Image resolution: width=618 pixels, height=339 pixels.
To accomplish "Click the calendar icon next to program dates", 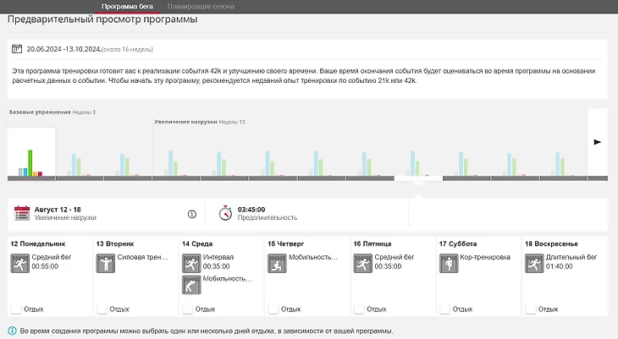I will 17,50.
